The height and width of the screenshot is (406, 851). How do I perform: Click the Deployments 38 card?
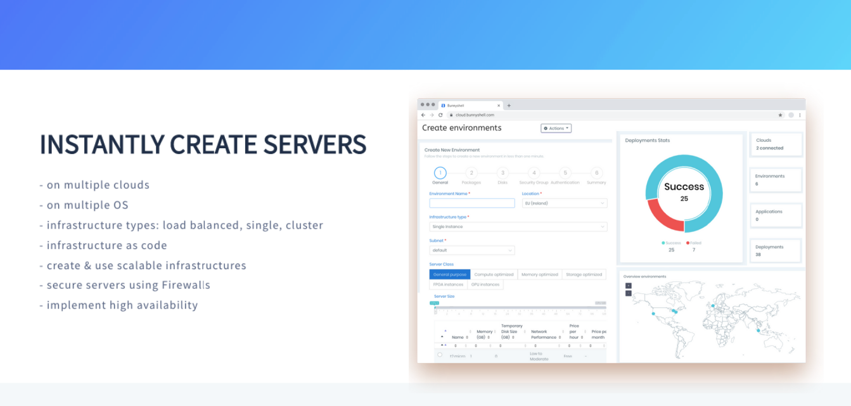click(x=776, y=251)
